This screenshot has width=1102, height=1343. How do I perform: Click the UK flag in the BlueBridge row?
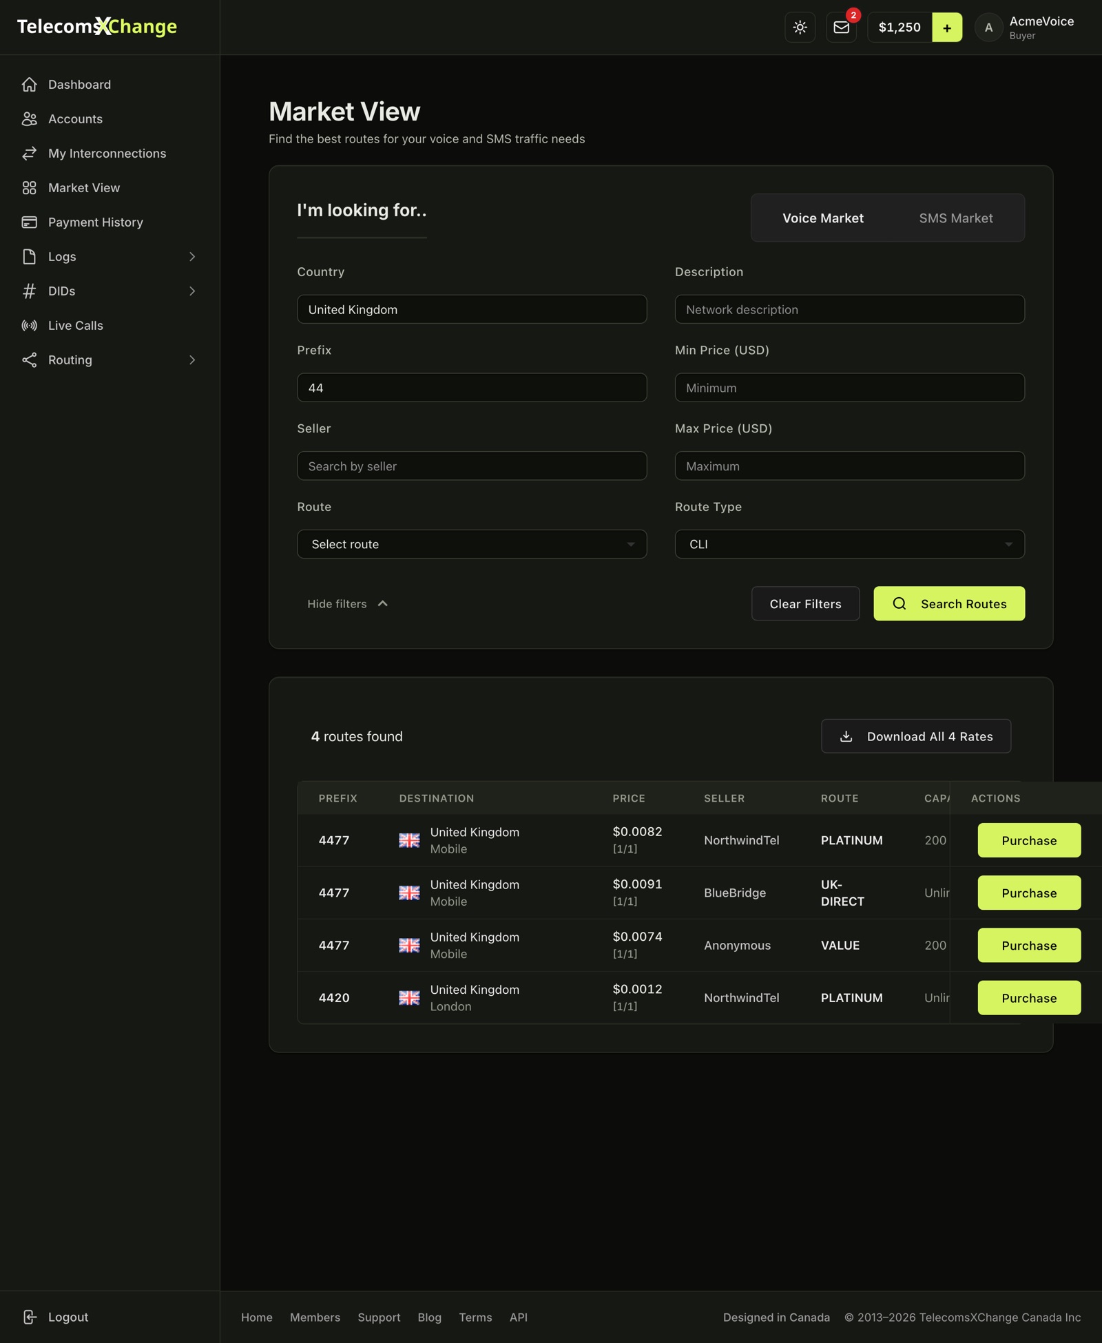(409, 893)
